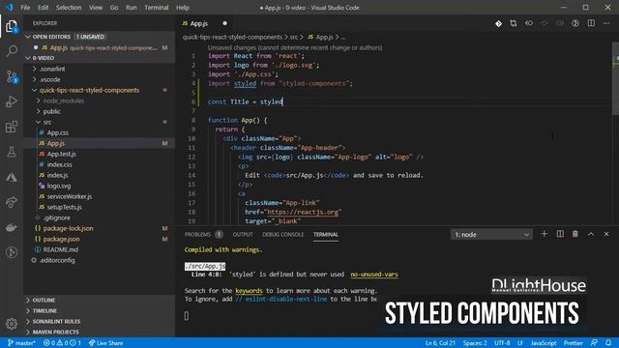
Task: Open the Selection menu
Action: coord(69,8)
